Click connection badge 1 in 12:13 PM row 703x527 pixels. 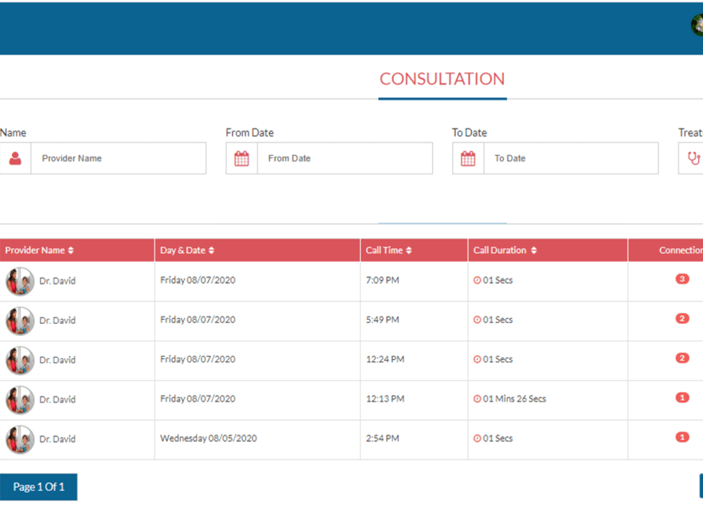tap(683, 397)
